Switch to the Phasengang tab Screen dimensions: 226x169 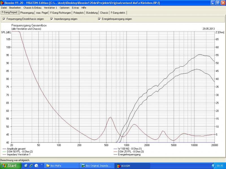coord(27,13)
